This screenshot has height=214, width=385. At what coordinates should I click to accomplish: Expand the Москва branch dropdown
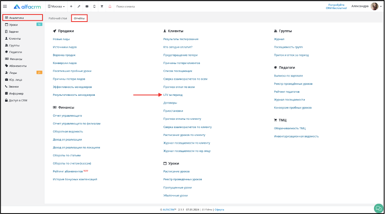pos(56,6)
